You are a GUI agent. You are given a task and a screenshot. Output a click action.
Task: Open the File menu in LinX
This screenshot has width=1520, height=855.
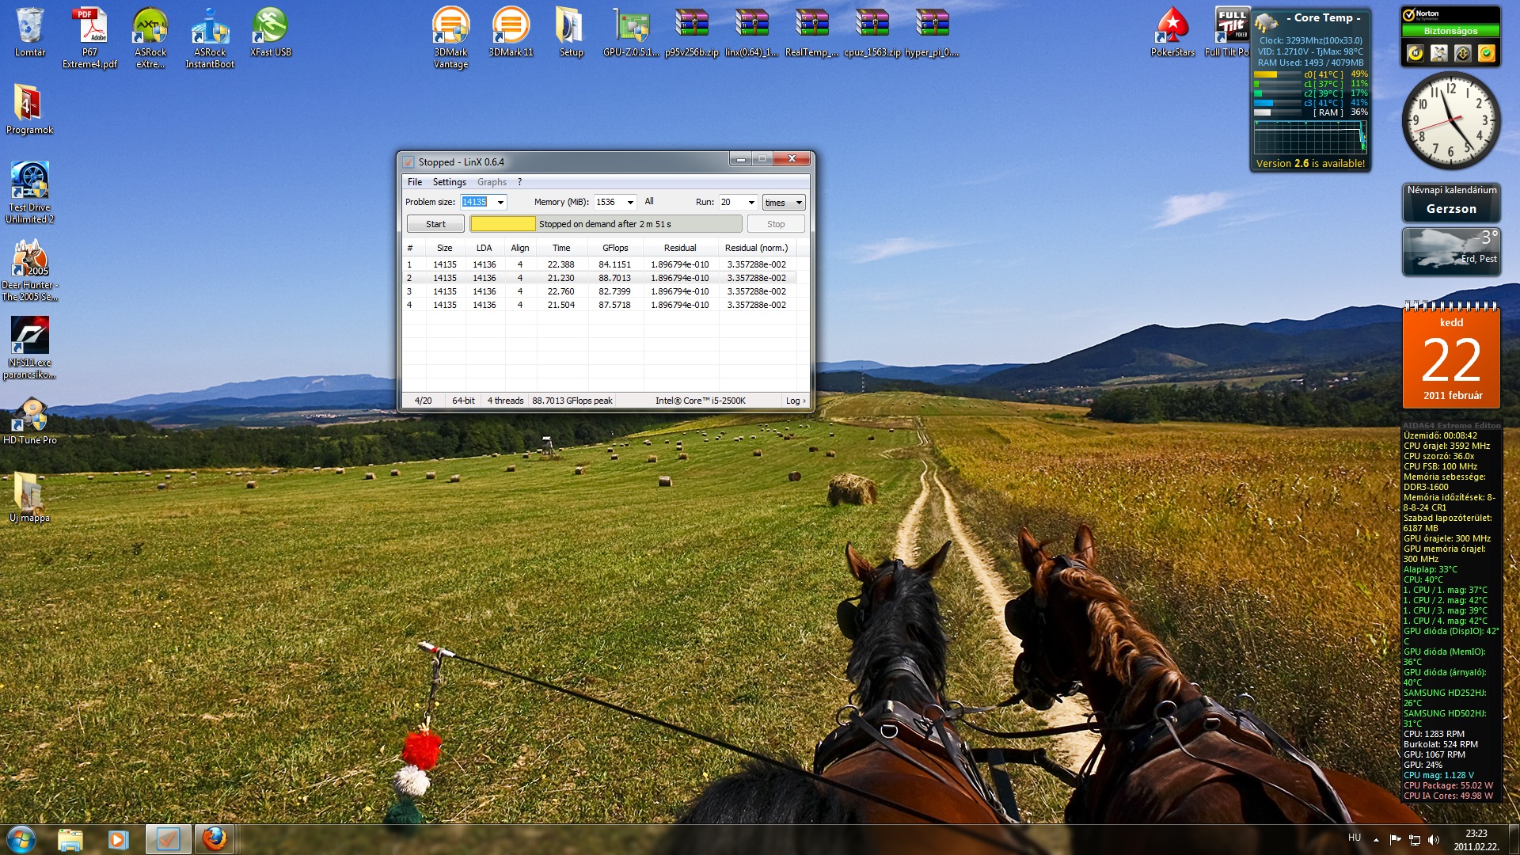(x=414, y=182)
